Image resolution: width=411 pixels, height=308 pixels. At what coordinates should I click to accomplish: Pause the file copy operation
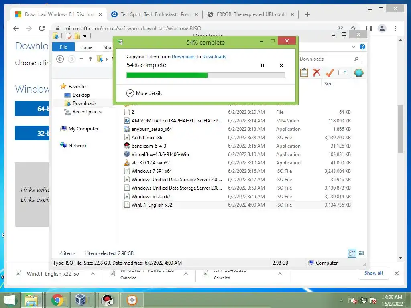(262, 65)
